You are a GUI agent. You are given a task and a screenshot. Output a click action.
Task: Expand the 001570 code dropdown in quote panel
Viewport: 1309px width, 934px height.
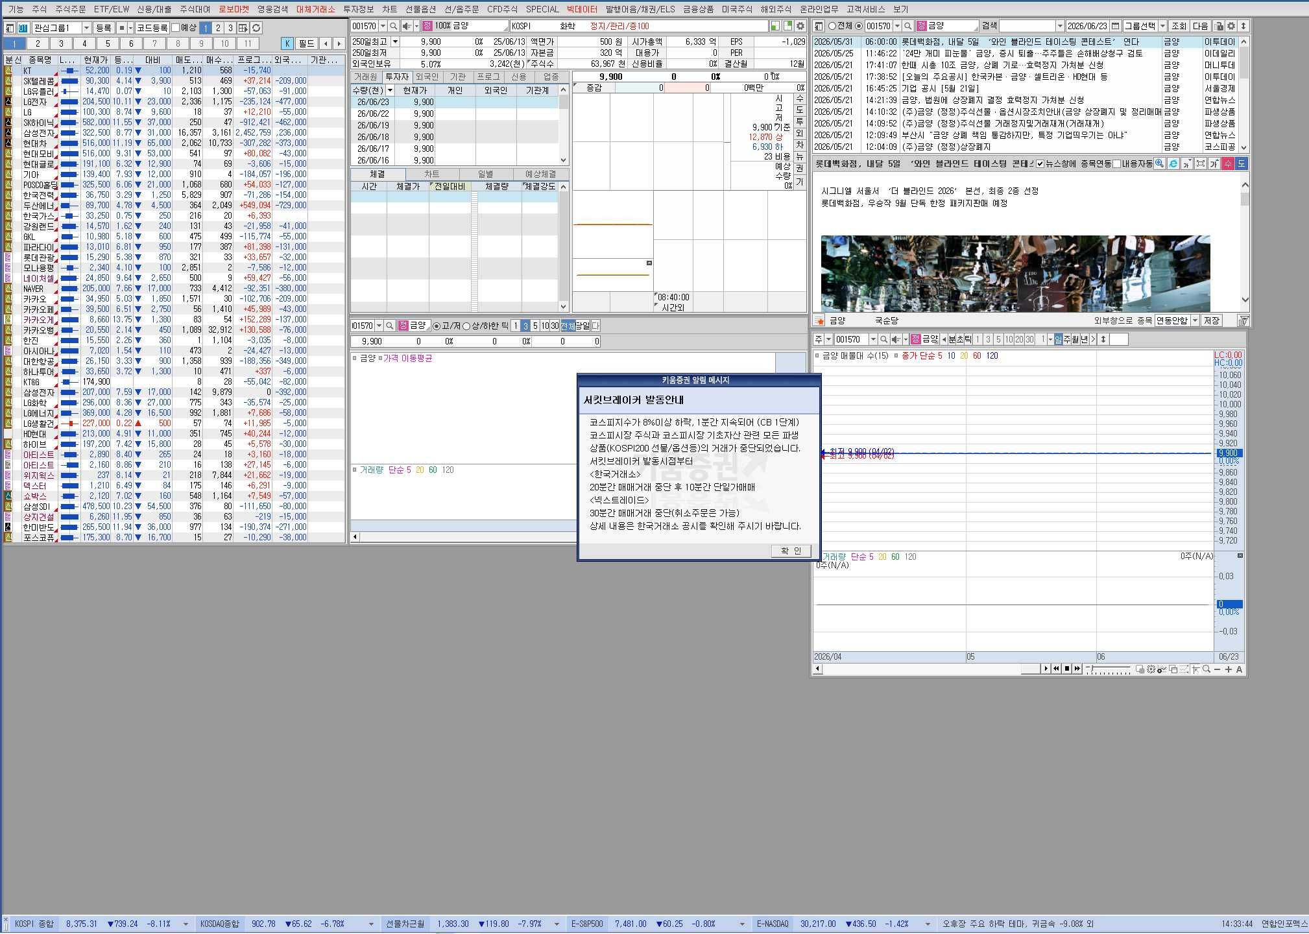coord(383,26)
